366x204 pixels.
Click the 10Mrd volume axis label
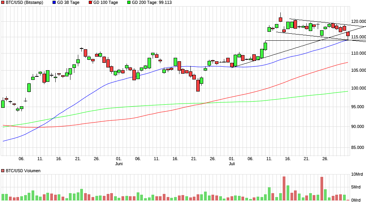[x=357, y=175]
